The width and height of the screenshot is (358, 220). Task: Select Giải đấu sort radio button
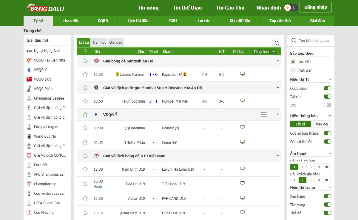293,62
